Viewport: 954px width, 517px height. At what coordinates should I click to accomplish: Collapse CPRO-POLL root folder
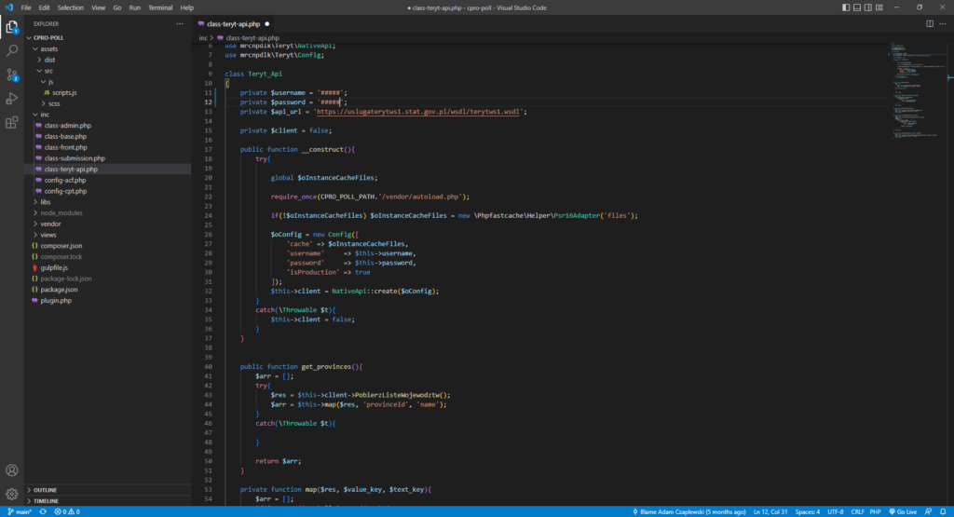108,37
